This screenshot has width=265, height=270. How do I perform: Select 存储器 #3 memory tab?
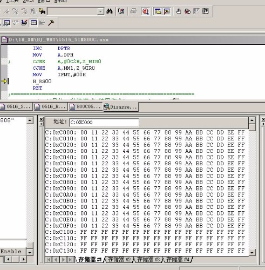point(148,259)
